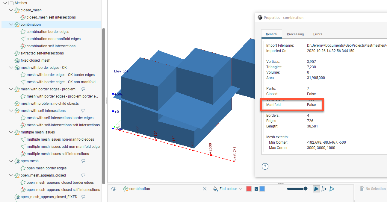Remove combination from scene with X
The width and height of the screenshot is (387, 202).
pos(205,189)
